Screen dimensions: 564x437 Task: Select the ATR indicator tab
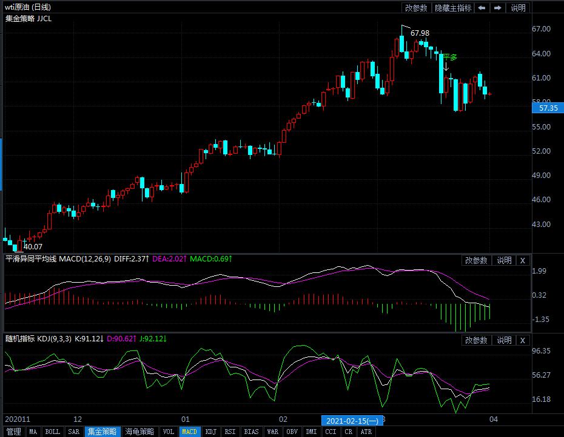click(x=366, y=432)
